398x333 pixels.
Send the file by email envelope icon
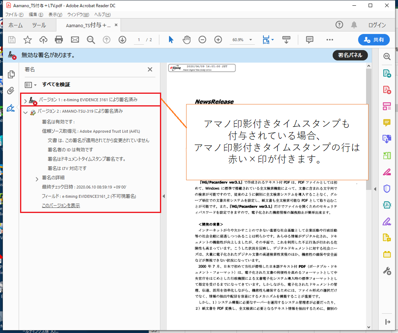(x=75, y=40)
